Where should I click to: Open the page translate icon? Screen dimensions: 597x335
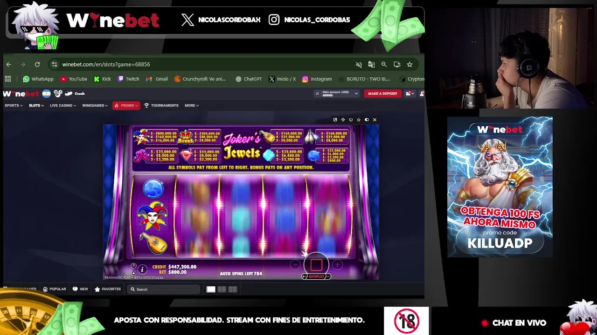click(x=371, y=64)
